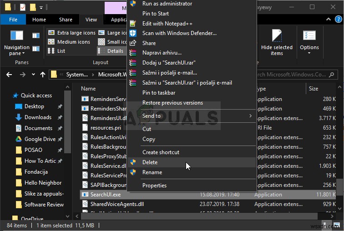Viewport: 344px width, 231px height.
Task: Select Extra large icons layout
Action: (x=72, y=33)
